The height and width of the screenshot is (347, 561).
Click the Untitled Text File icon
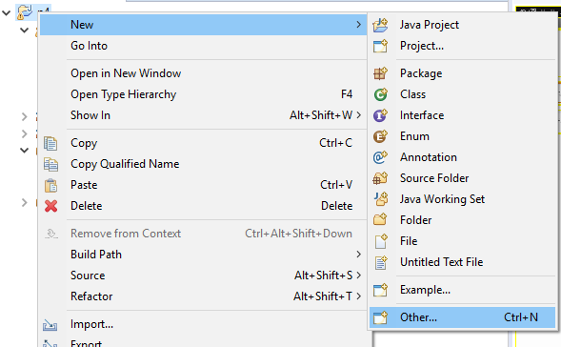tap(381, 262)
